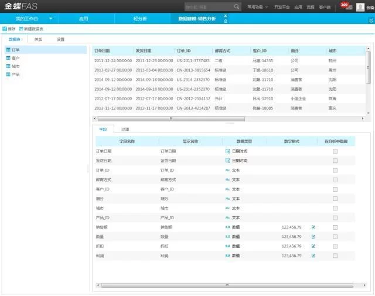This screenshot has height=296, width=375.
Task: Open the 常用功能 dropdown menu
Action: (257, 7)
